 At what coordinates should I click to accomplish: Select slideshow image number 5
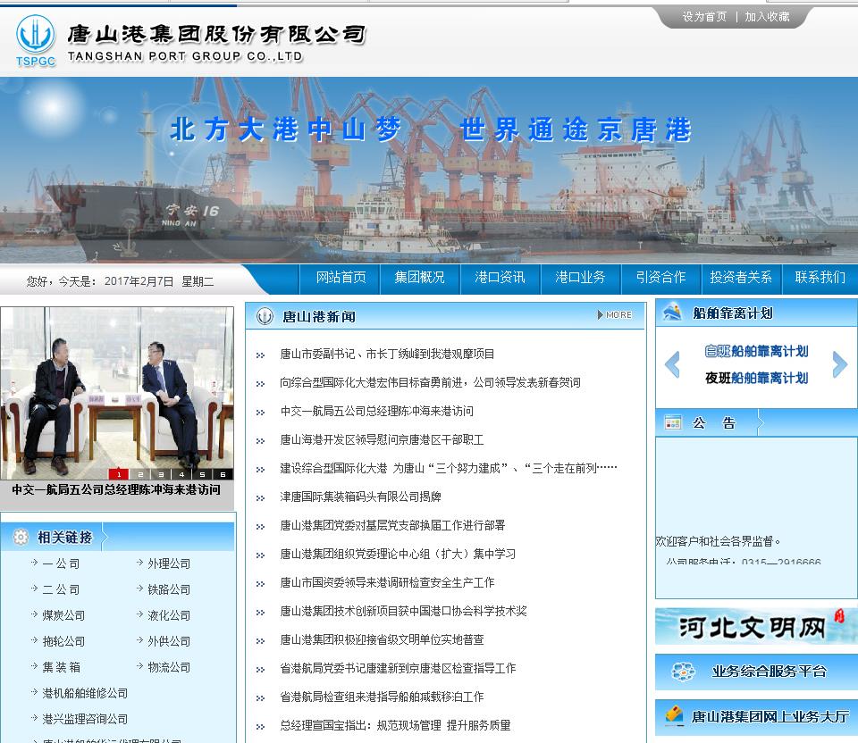tap(203, 474)
